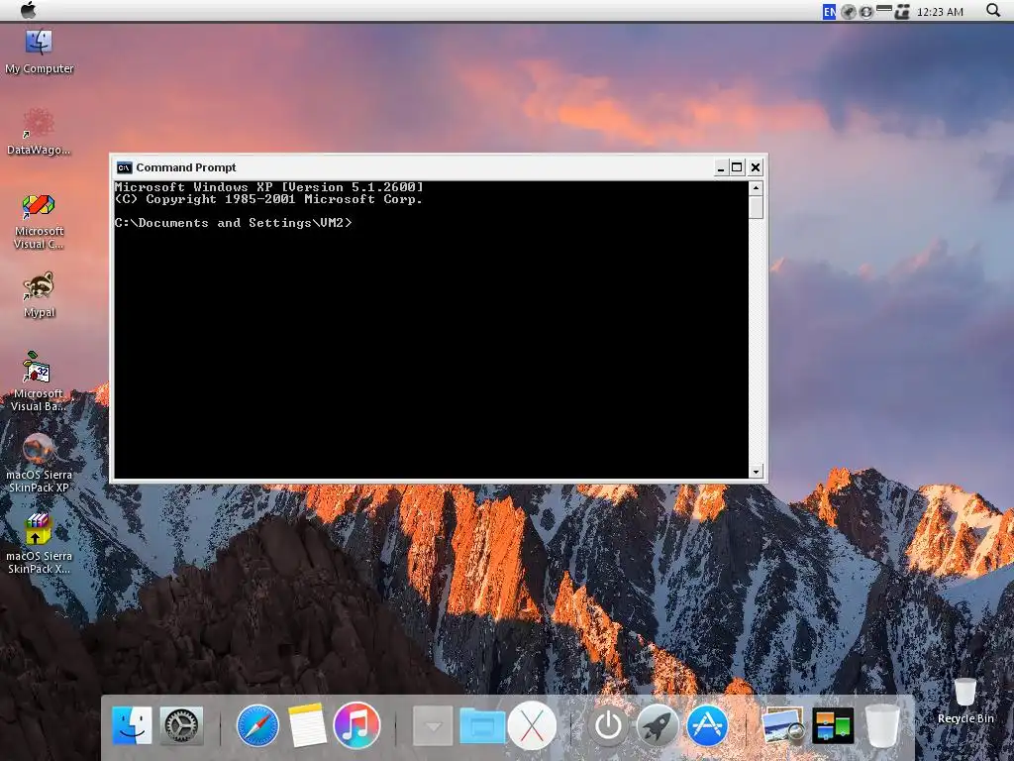Open the Notes icon in dock
Screen dimensions: 1014x761
(307, 725)
